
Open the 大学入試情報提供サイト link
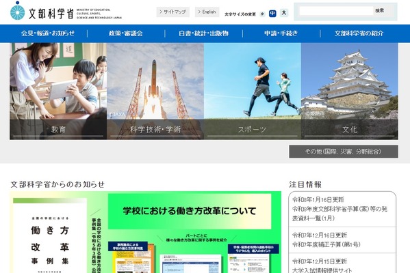[322, 270]
